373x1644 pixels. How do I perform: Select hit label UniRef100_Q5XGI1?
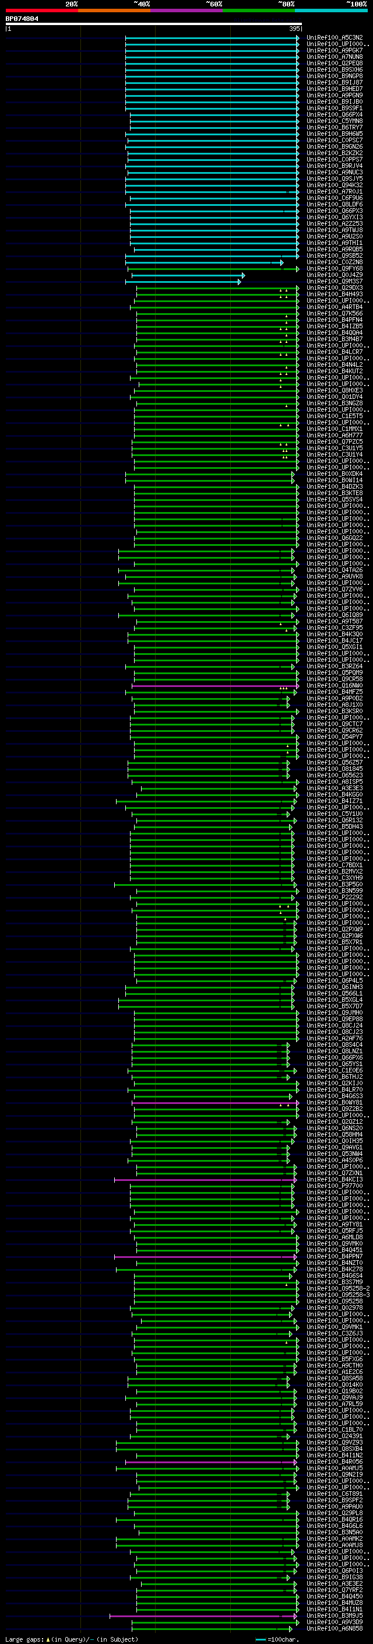pos(335,647)
